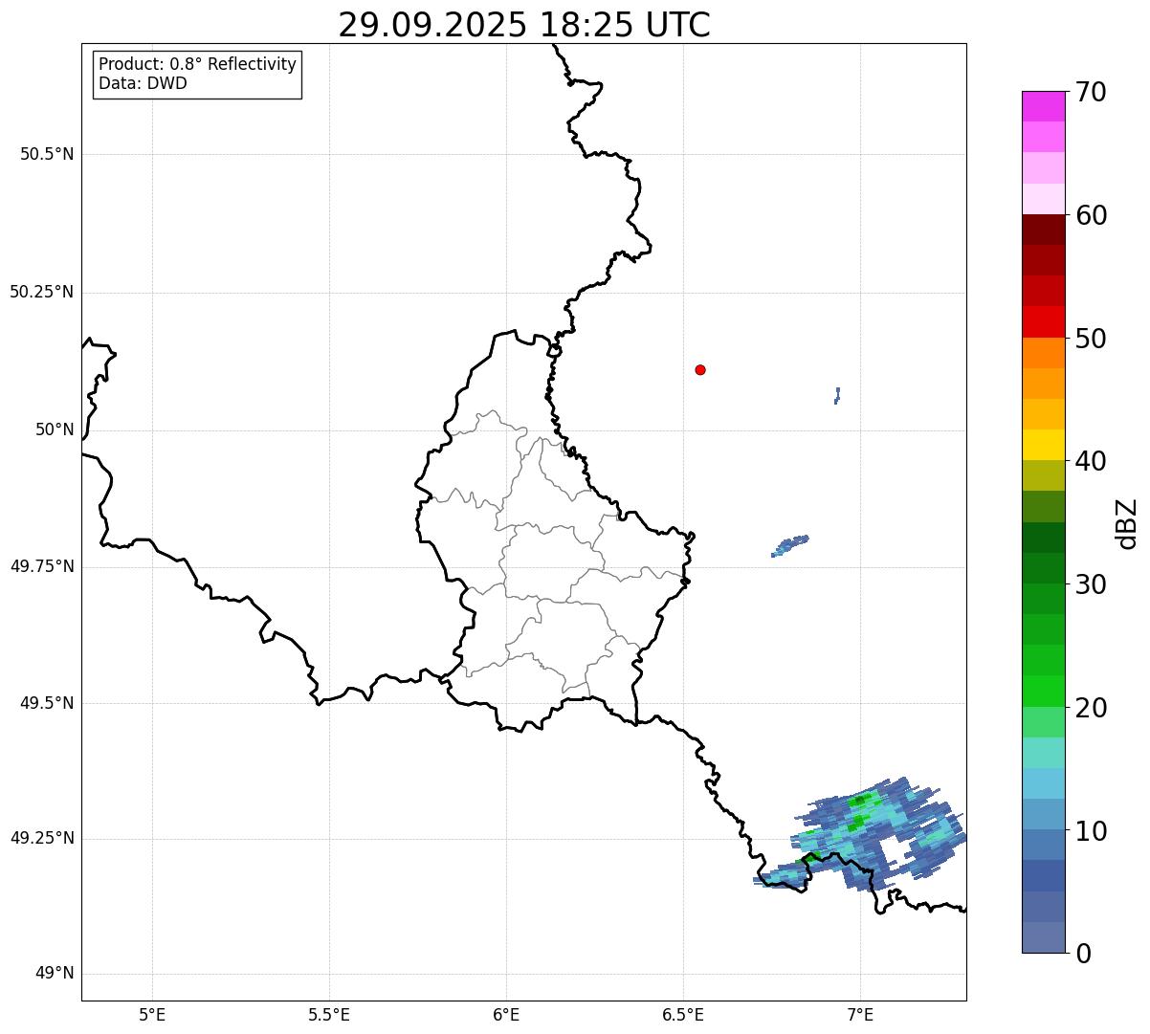Viewport: 1150px width, 1034px height.
Task: Select the 50.25°N latitude tick label
Action: [42, 292]
